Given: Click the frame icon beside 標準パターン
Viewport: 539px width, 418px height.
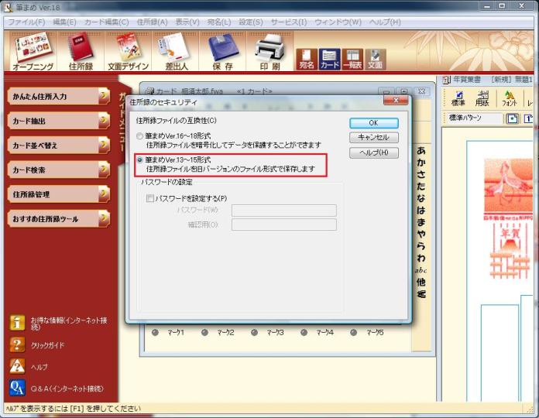Looking at the screenshot, I should 512,119.
